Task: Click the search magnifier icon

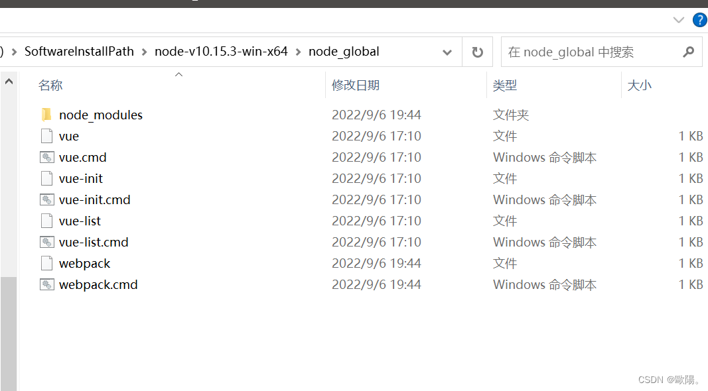Action: (x=689, y=52)
